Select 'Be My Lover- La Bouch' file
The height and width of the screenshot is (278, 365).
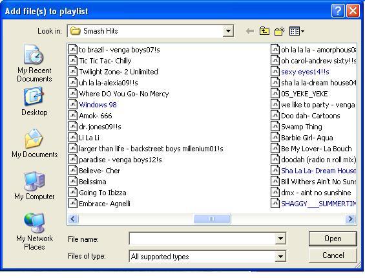coord(311,149)
